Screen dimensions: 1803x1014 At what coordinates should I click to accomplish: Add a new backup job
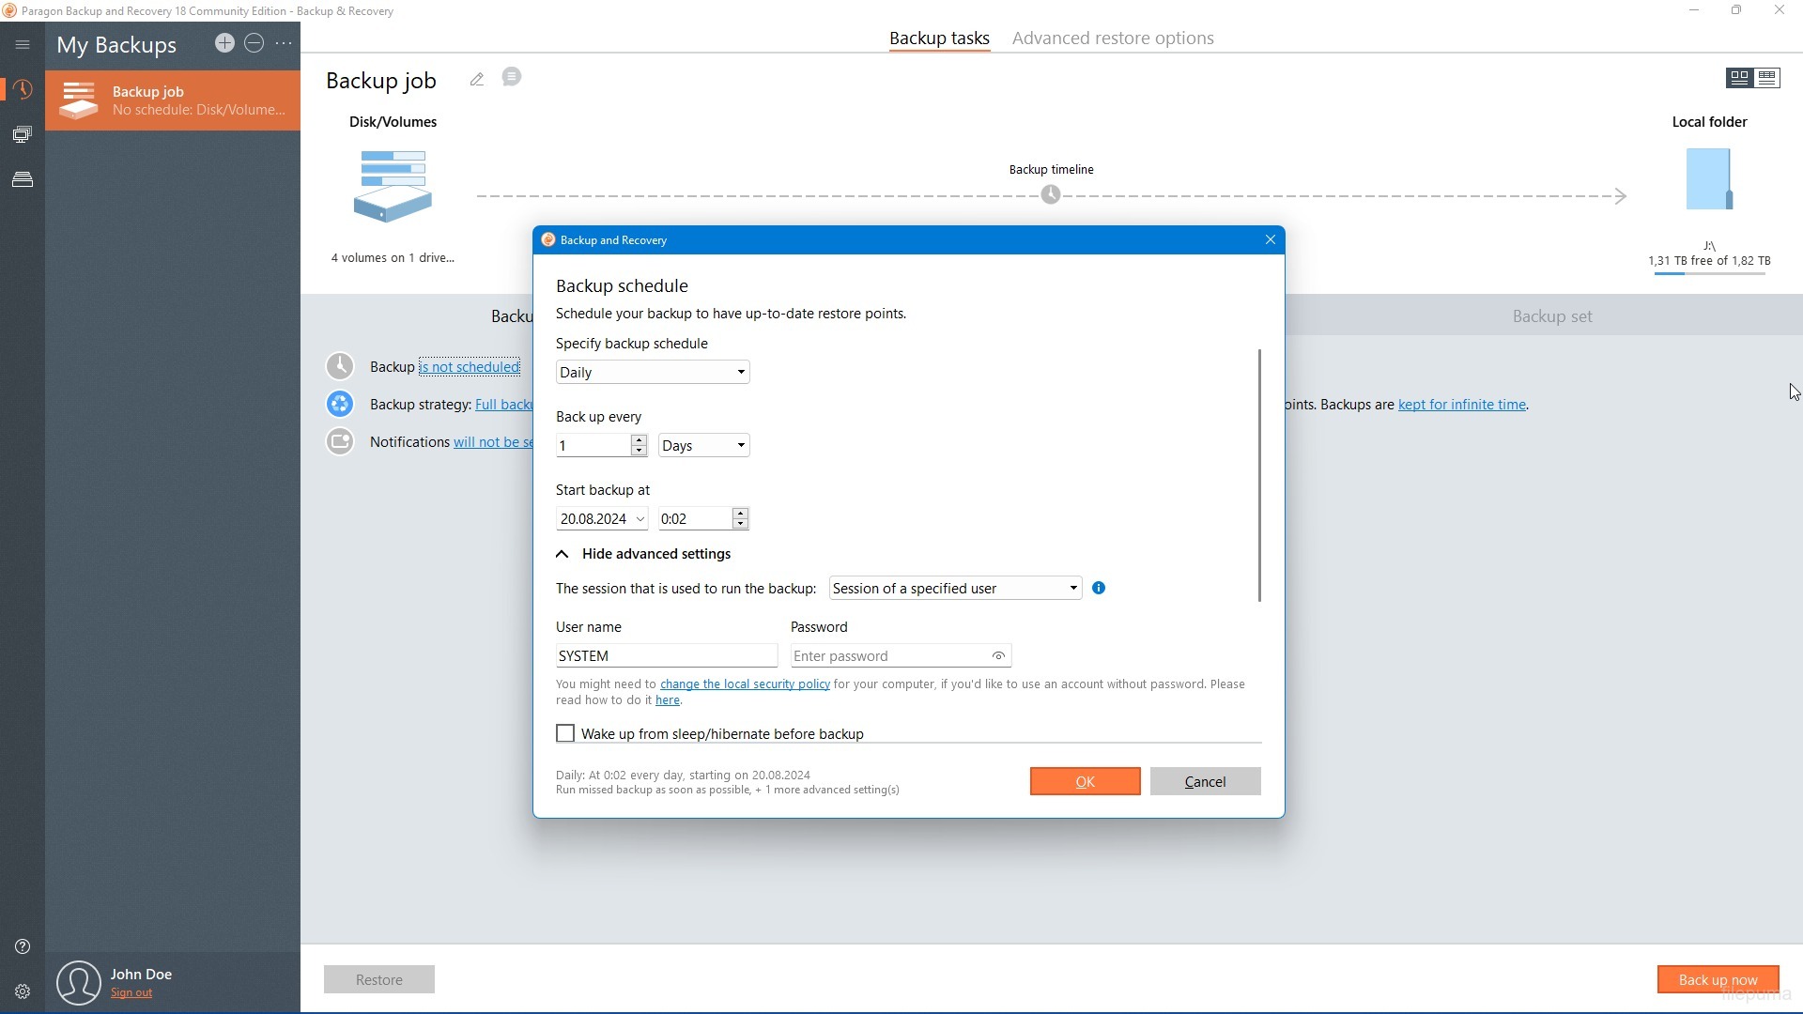coord(224,43)
